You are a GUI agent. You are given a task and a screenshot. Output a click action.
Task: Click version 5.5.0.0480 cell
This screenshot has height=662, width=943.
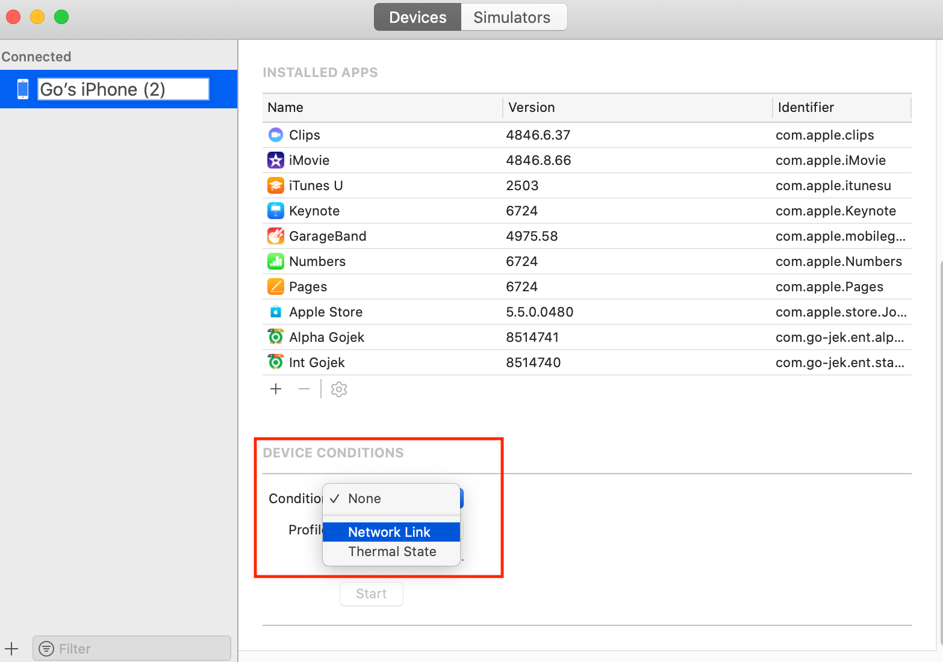(x=540, y=312)
